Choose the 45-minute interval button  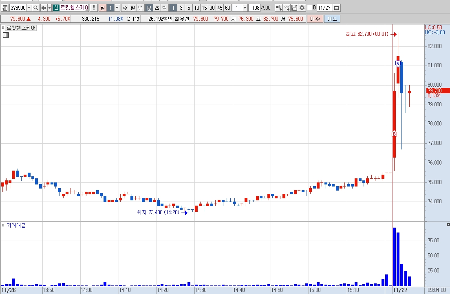coord(220,8)
